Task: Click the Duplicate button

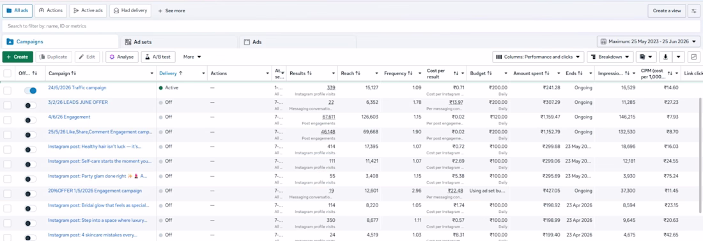Action: tap(54, 57)
